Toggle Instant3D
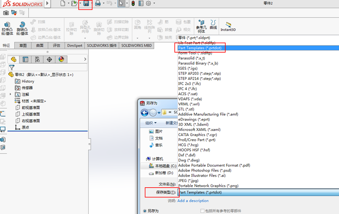The height and width of the screenshot is (214, 339). [228, 26]
